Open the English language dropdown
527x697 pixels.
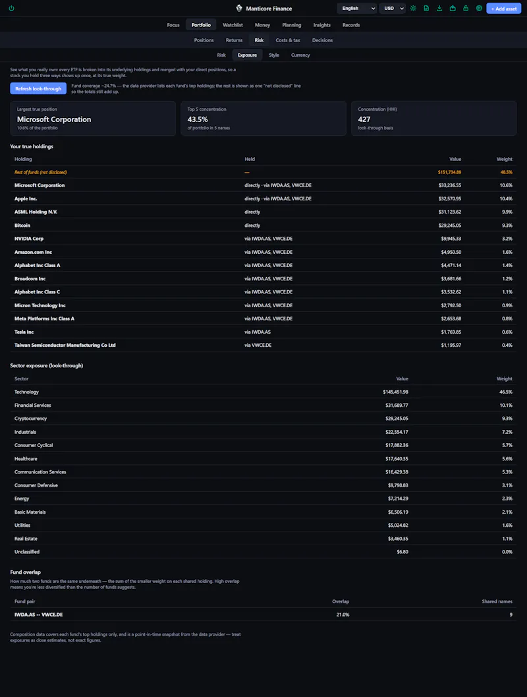point(357,8)
